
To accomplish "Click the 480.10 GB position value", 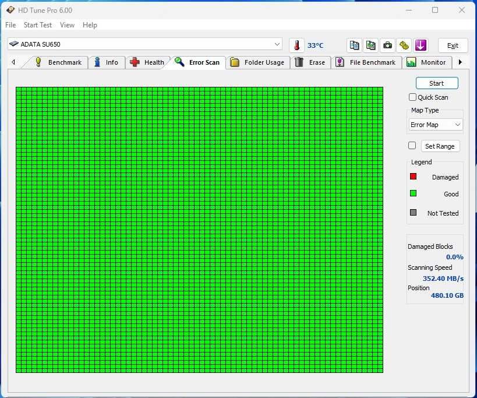I will 447,295.
